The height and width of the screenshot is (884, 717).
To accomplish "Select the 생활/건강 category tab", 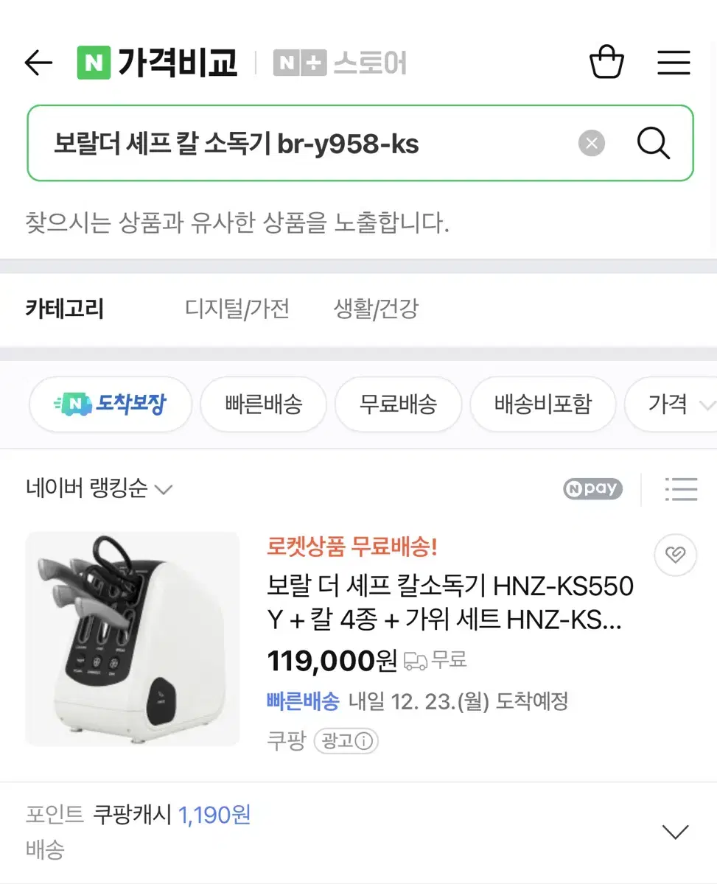I will point(376,309).
